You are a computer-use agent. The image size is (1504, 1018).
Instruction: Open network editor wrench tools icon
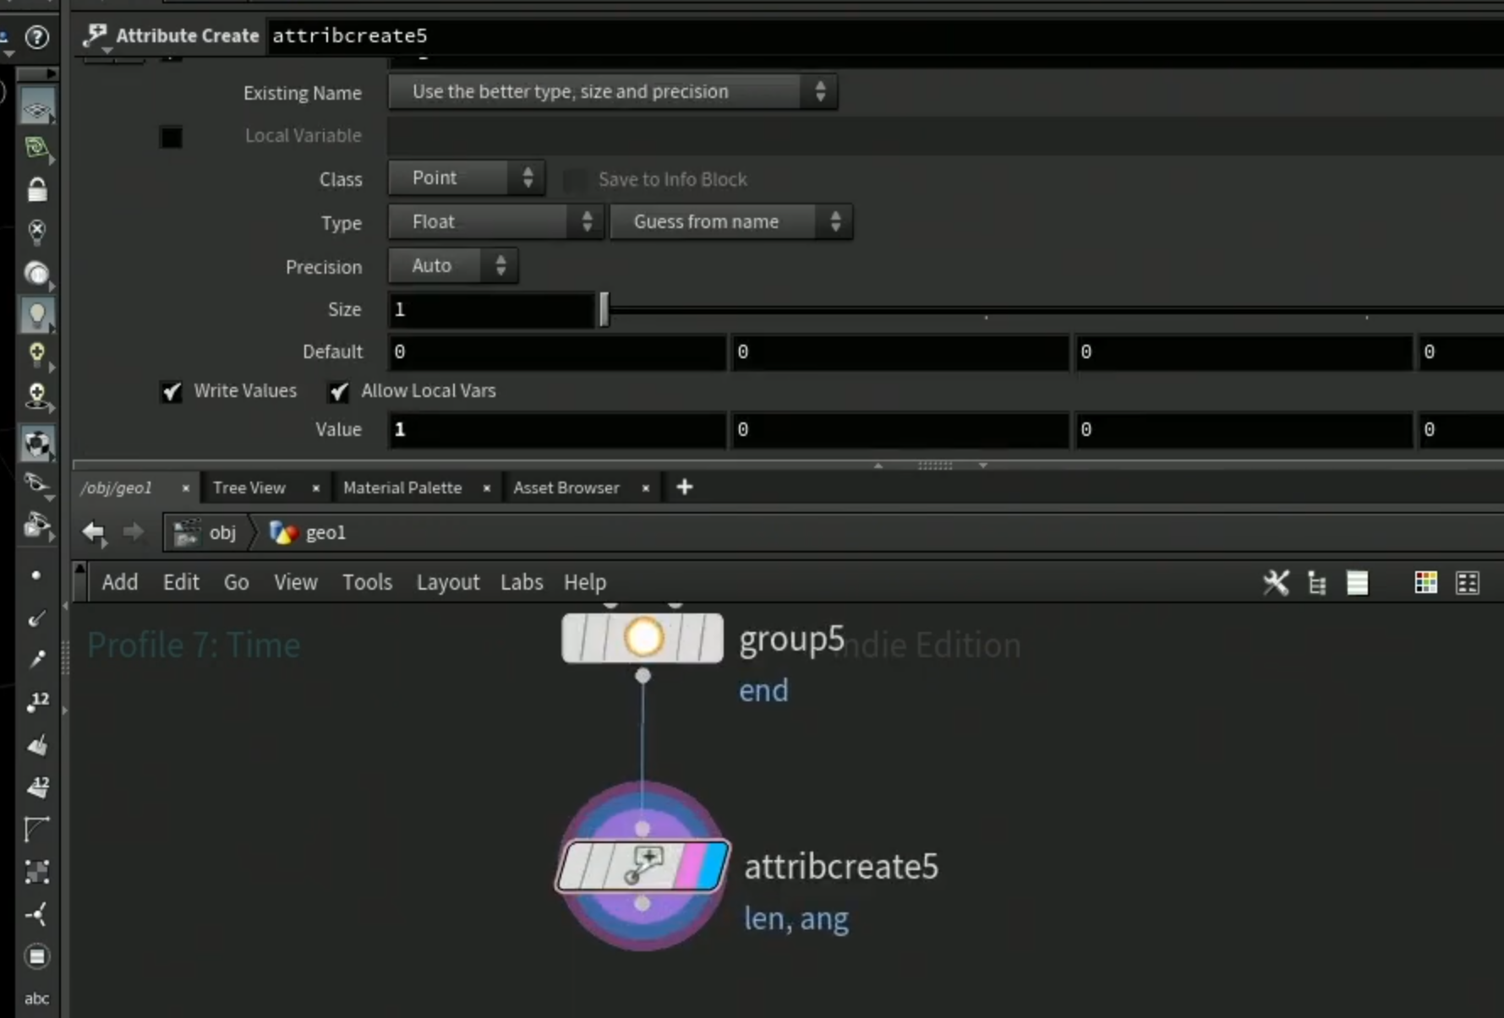click(x=1276, y=582)
